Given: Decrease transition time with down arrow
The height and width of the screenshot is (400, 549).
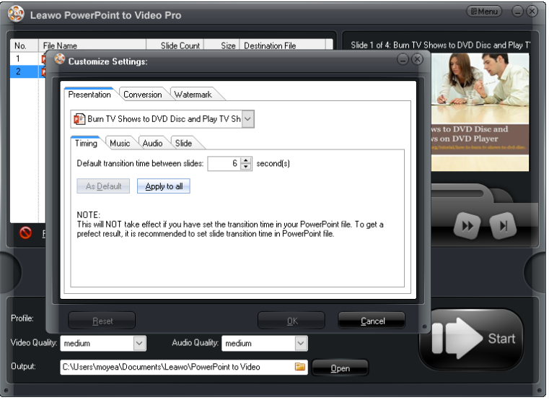Looking at the screenshot, I should coord(246,167).
